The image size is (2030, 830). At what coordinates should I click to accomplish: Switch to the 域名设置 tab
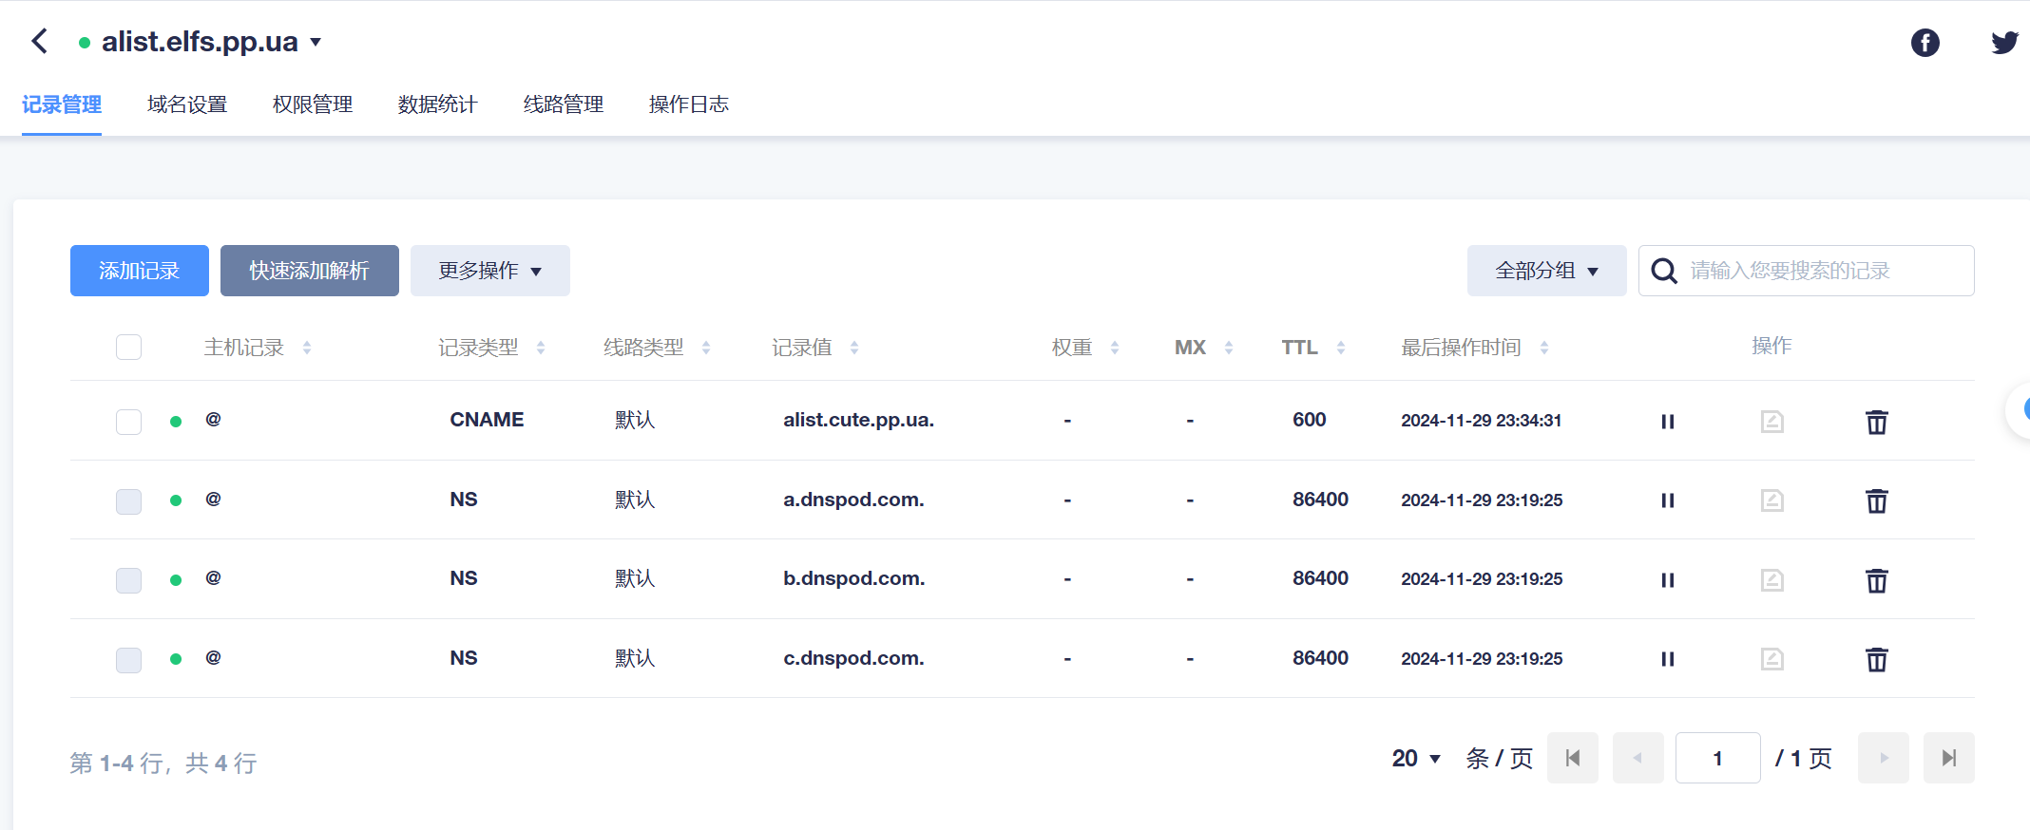coord(187,104)
